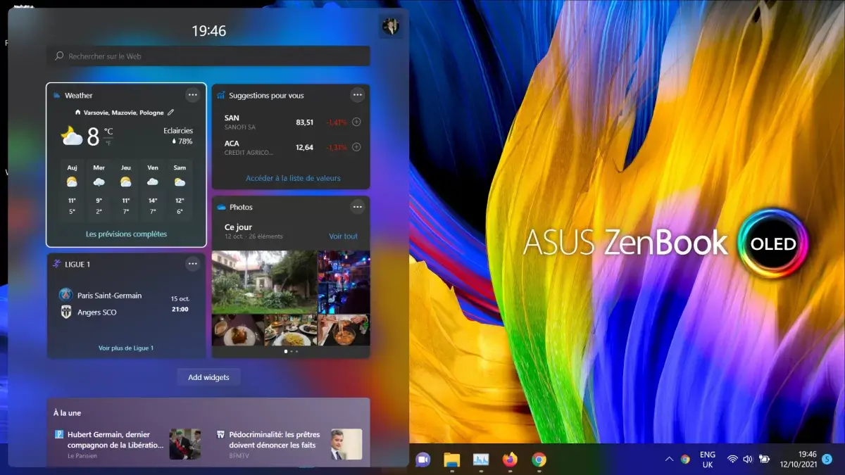The width and height of the screenshot is (845, 475).
Task: Open the large garden building photo
Action: [x=264, y=281]
